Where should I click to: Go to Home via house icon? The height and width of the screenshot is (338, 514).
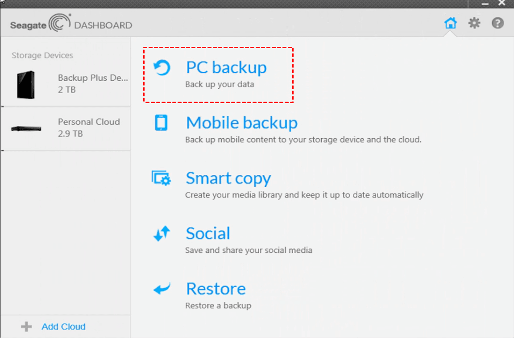point(451,23)
